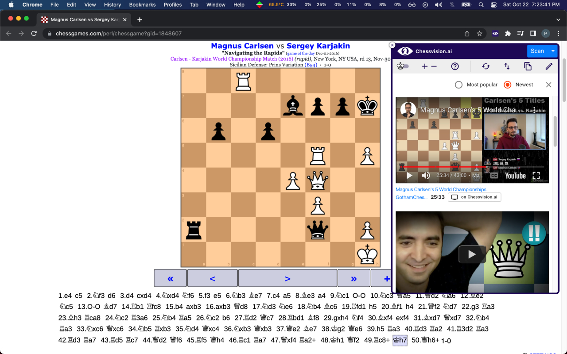Open the Chessvision.ai board editor pencil tool
Viewport: 567px width, 354px height.
click(x=549, y=65)
